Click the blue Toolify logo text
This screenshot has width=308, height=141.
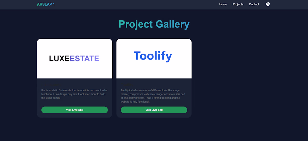click(153, 56)
